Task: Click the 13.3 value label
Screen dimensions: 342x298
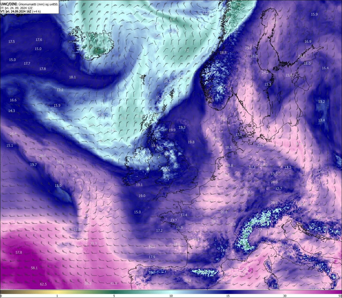Action: pyautogui.click(x=182, y=127)
